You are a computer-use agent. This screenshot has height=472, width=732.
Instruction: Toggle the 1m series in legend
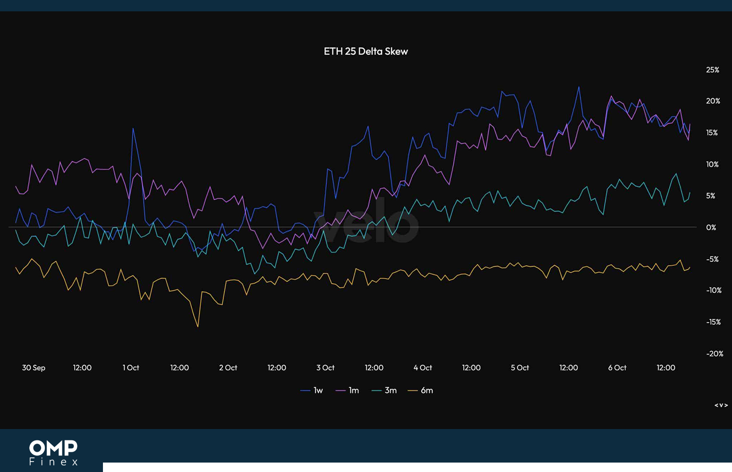347,390
